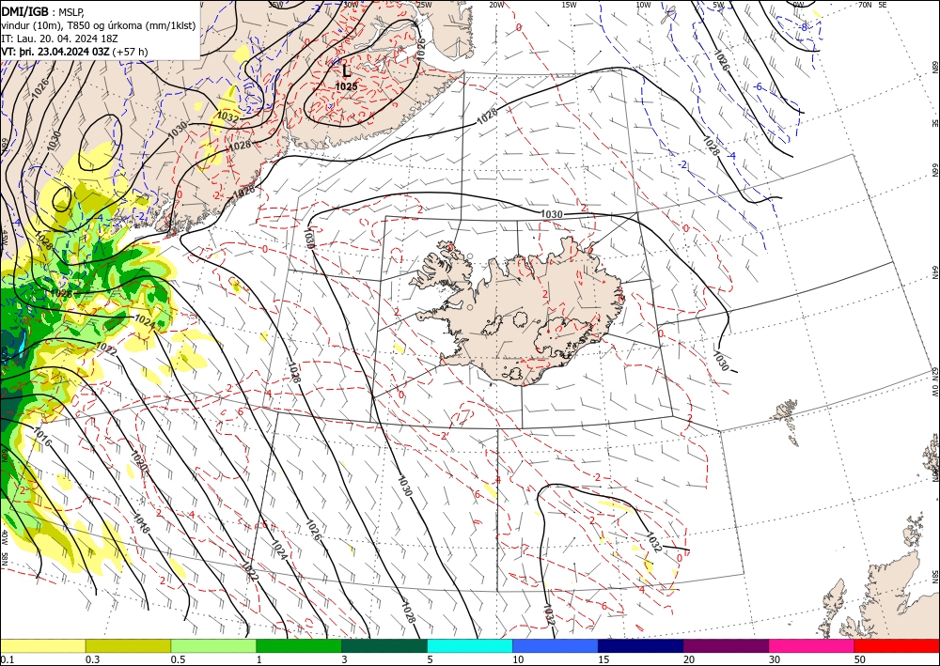The image size is (940, 666).
Task: Click the "68N" latitude label
Action: 934,67
